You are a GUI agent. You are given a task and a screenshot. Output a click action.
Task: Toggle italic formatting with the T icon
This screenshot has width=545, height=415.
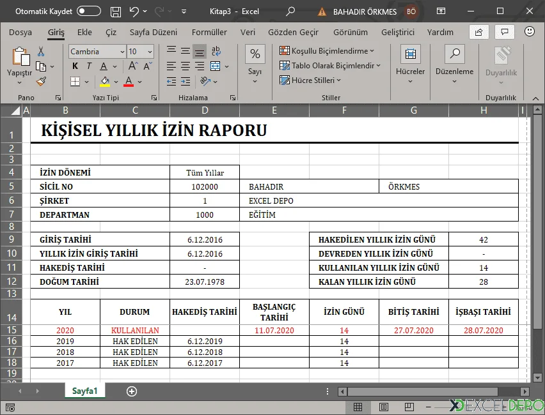pyautogui.click(x=89, y=66)
